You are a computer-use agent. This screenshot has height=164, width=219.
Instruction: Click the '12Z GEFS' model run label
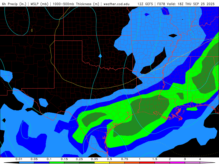[x=145, y=4]
